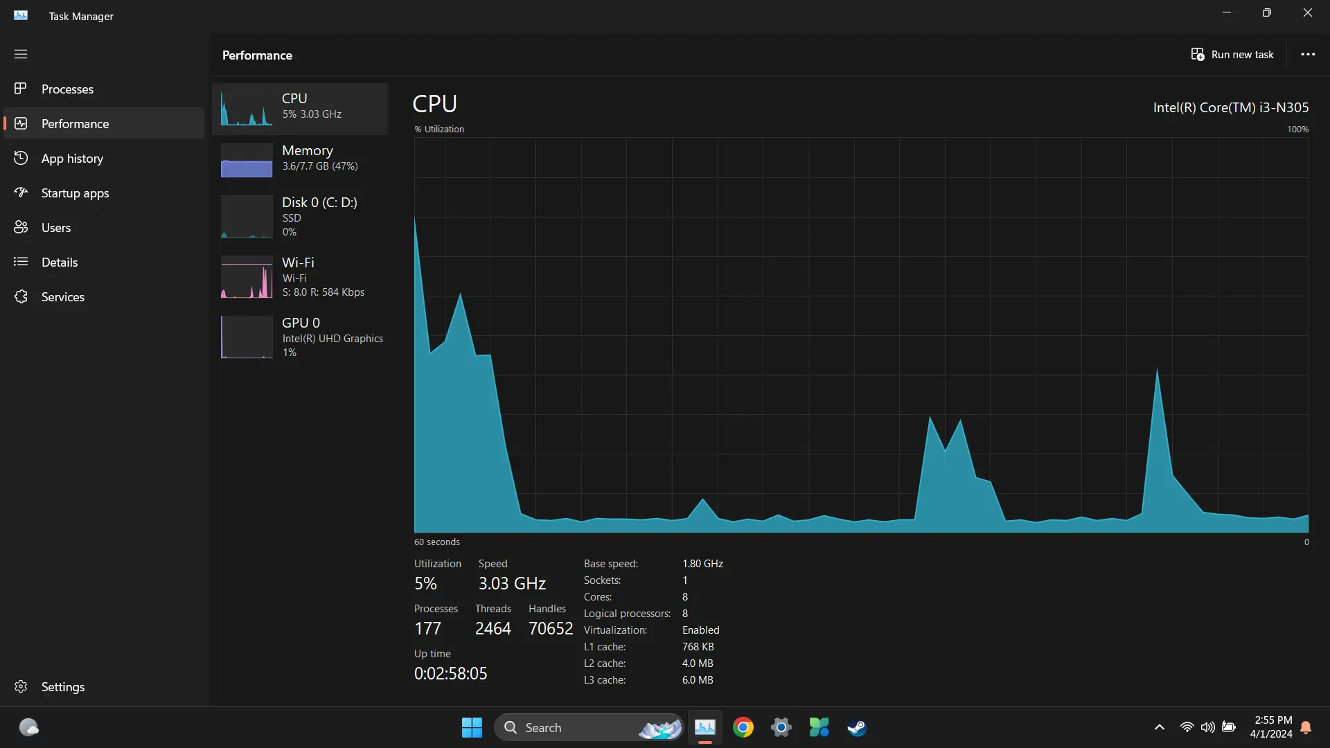This screenshot has height=748, width=1330.
Task: Toggle the hamburger navigation menu
Action: [x=21, y=54]
